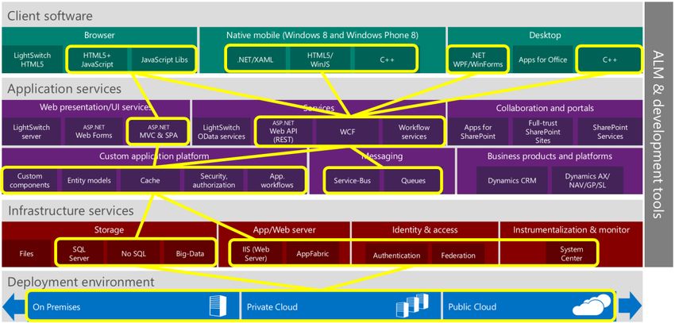The image size is (675, 323).
Task: Click the Security, authorization box
Action: coord(214,181)
